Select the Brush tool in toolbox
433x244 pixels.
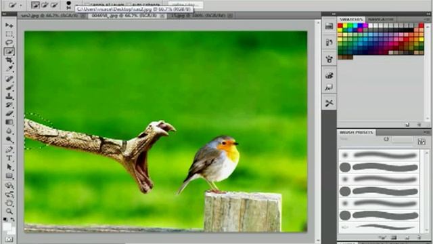coord(9,87)
